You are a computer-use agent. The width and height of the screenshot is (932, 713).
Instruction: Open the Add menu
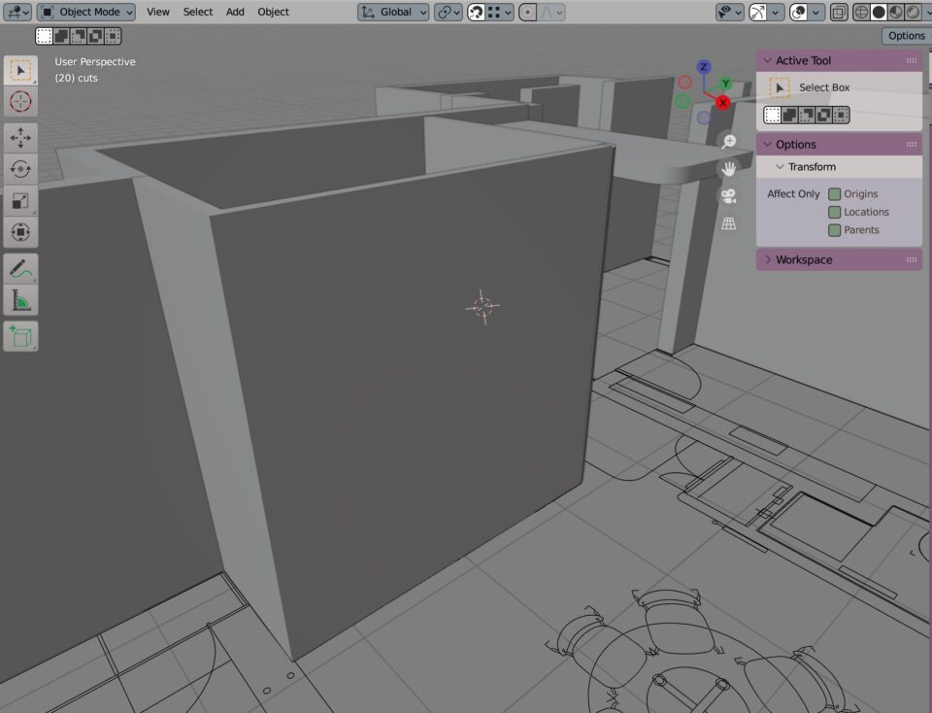pos(235,12)
